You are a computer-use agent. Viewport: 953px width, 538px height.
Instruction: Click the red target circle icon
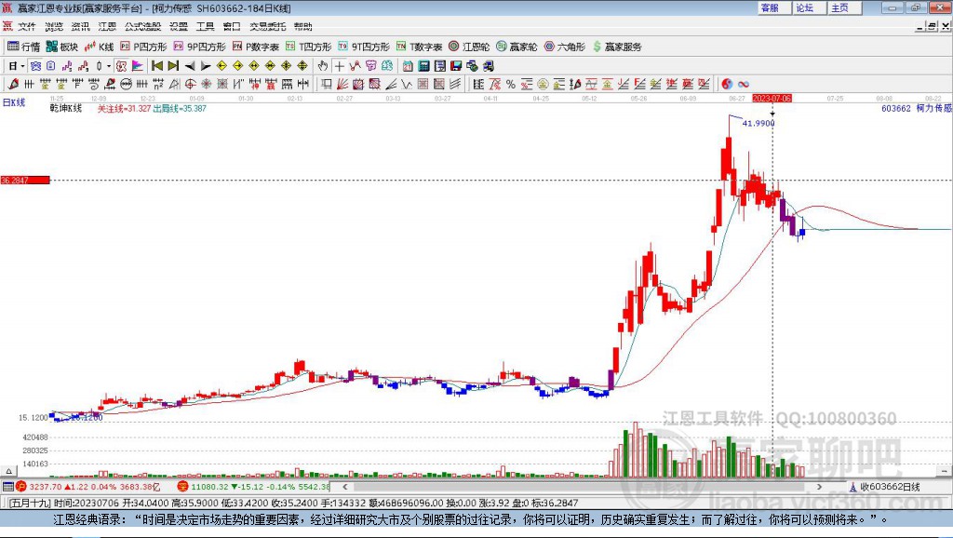point(190,85)
